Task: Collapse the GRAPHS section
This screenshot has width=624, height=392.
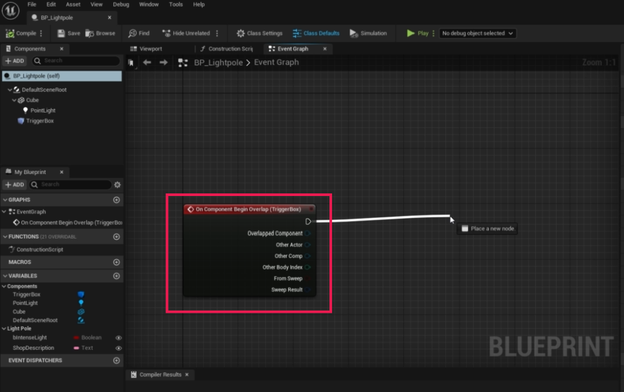Action: point(5,200)
